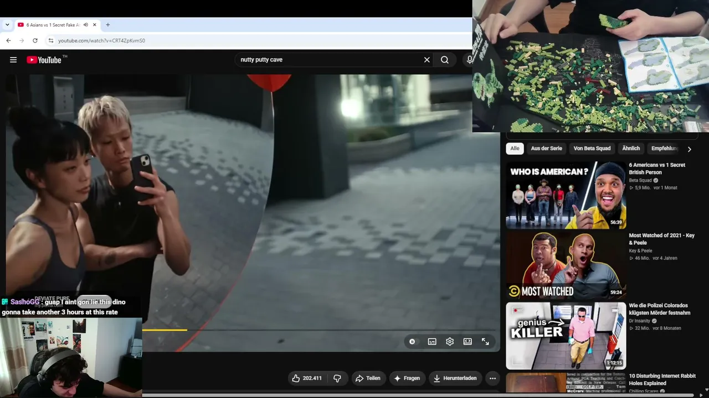Run search with the magnifier button
The image size is (709, 398).
445,60
